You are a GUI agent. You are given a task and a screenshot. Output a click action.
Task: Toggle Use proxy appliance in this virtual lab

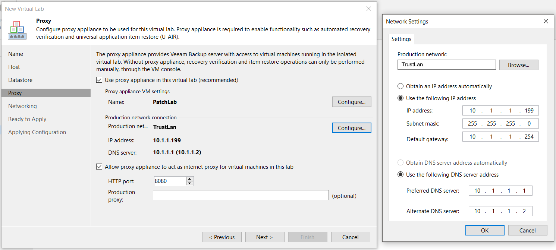(x=99, y=80)
